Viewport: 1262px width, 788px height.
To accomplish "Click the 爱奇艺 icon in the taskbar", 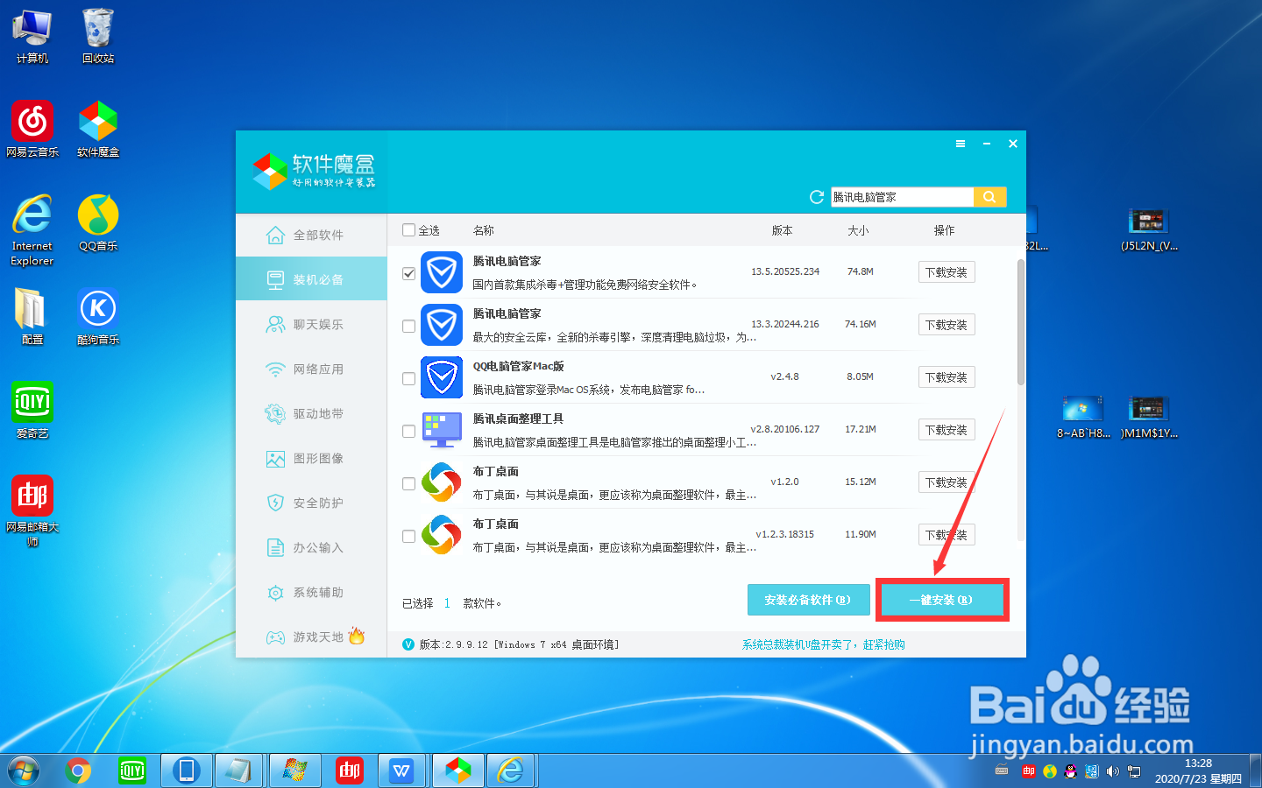I will click(132, 770).
